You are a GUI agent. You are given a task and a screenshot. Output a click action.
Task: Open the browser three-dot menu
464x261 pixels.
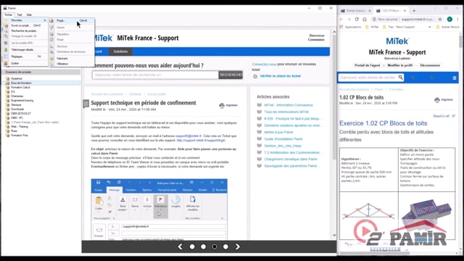(x=457, y=20)
